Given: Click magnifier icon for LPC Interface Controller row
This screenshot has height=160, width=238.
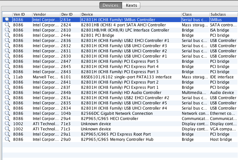Looking at the screenshot, I should (7, 30).
